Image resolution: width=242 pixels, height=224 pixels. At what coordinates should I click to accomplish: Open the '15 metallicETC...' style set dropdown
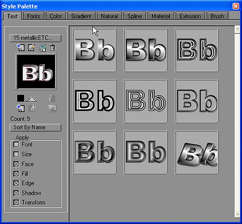(x=35, y=38)
